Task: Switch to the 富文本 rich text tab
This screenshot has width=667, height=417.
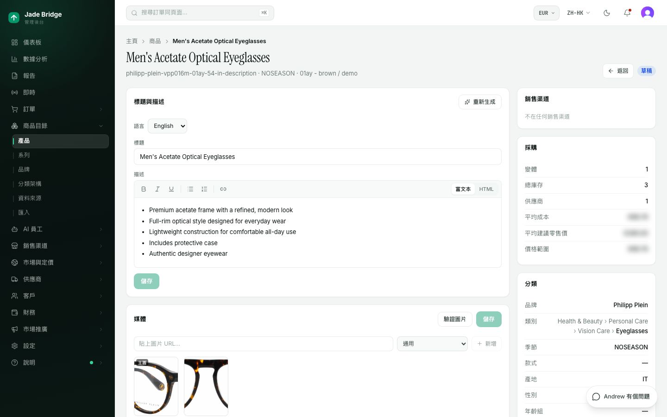Action: pyautogui.click(x=463, y=189)
